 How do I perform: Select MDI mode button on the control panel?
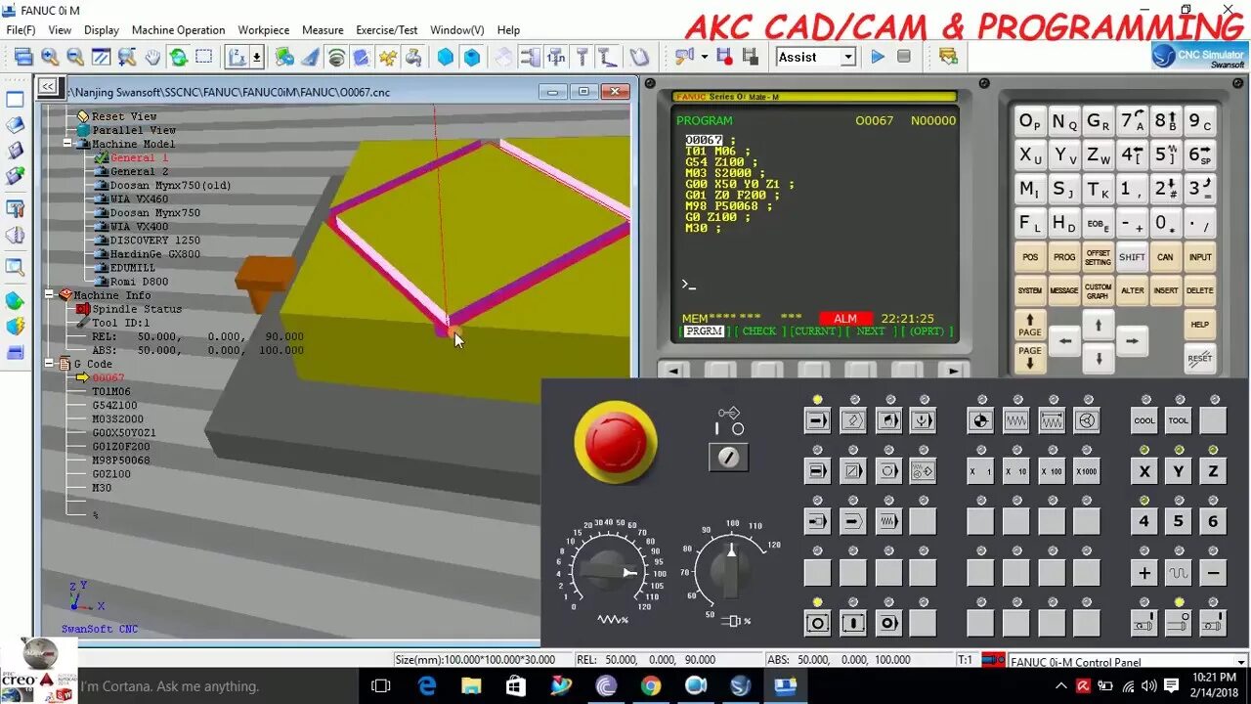pos(887,421)
